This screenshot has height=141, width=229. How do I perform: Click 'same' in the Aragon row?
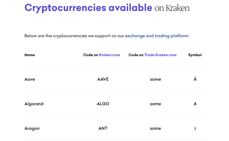155,128
